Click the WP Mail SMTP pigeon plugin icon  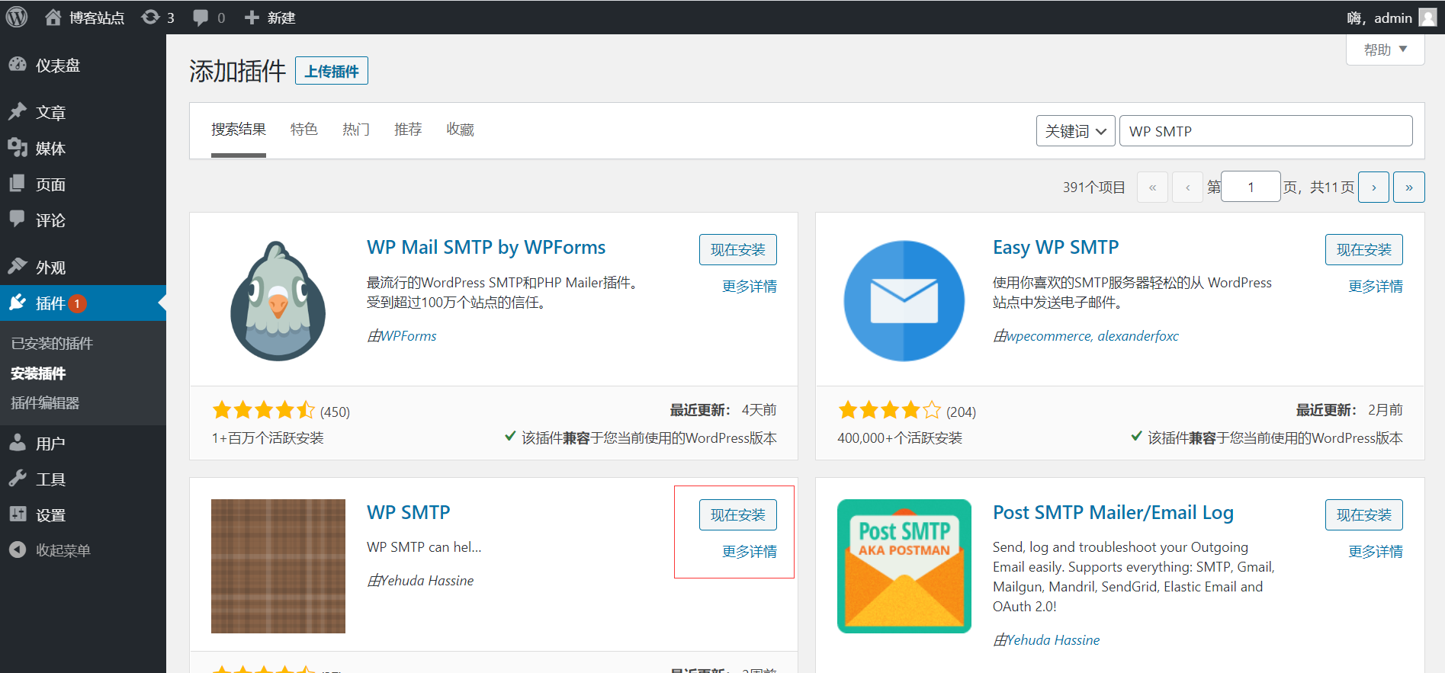[x=278, y=300]
